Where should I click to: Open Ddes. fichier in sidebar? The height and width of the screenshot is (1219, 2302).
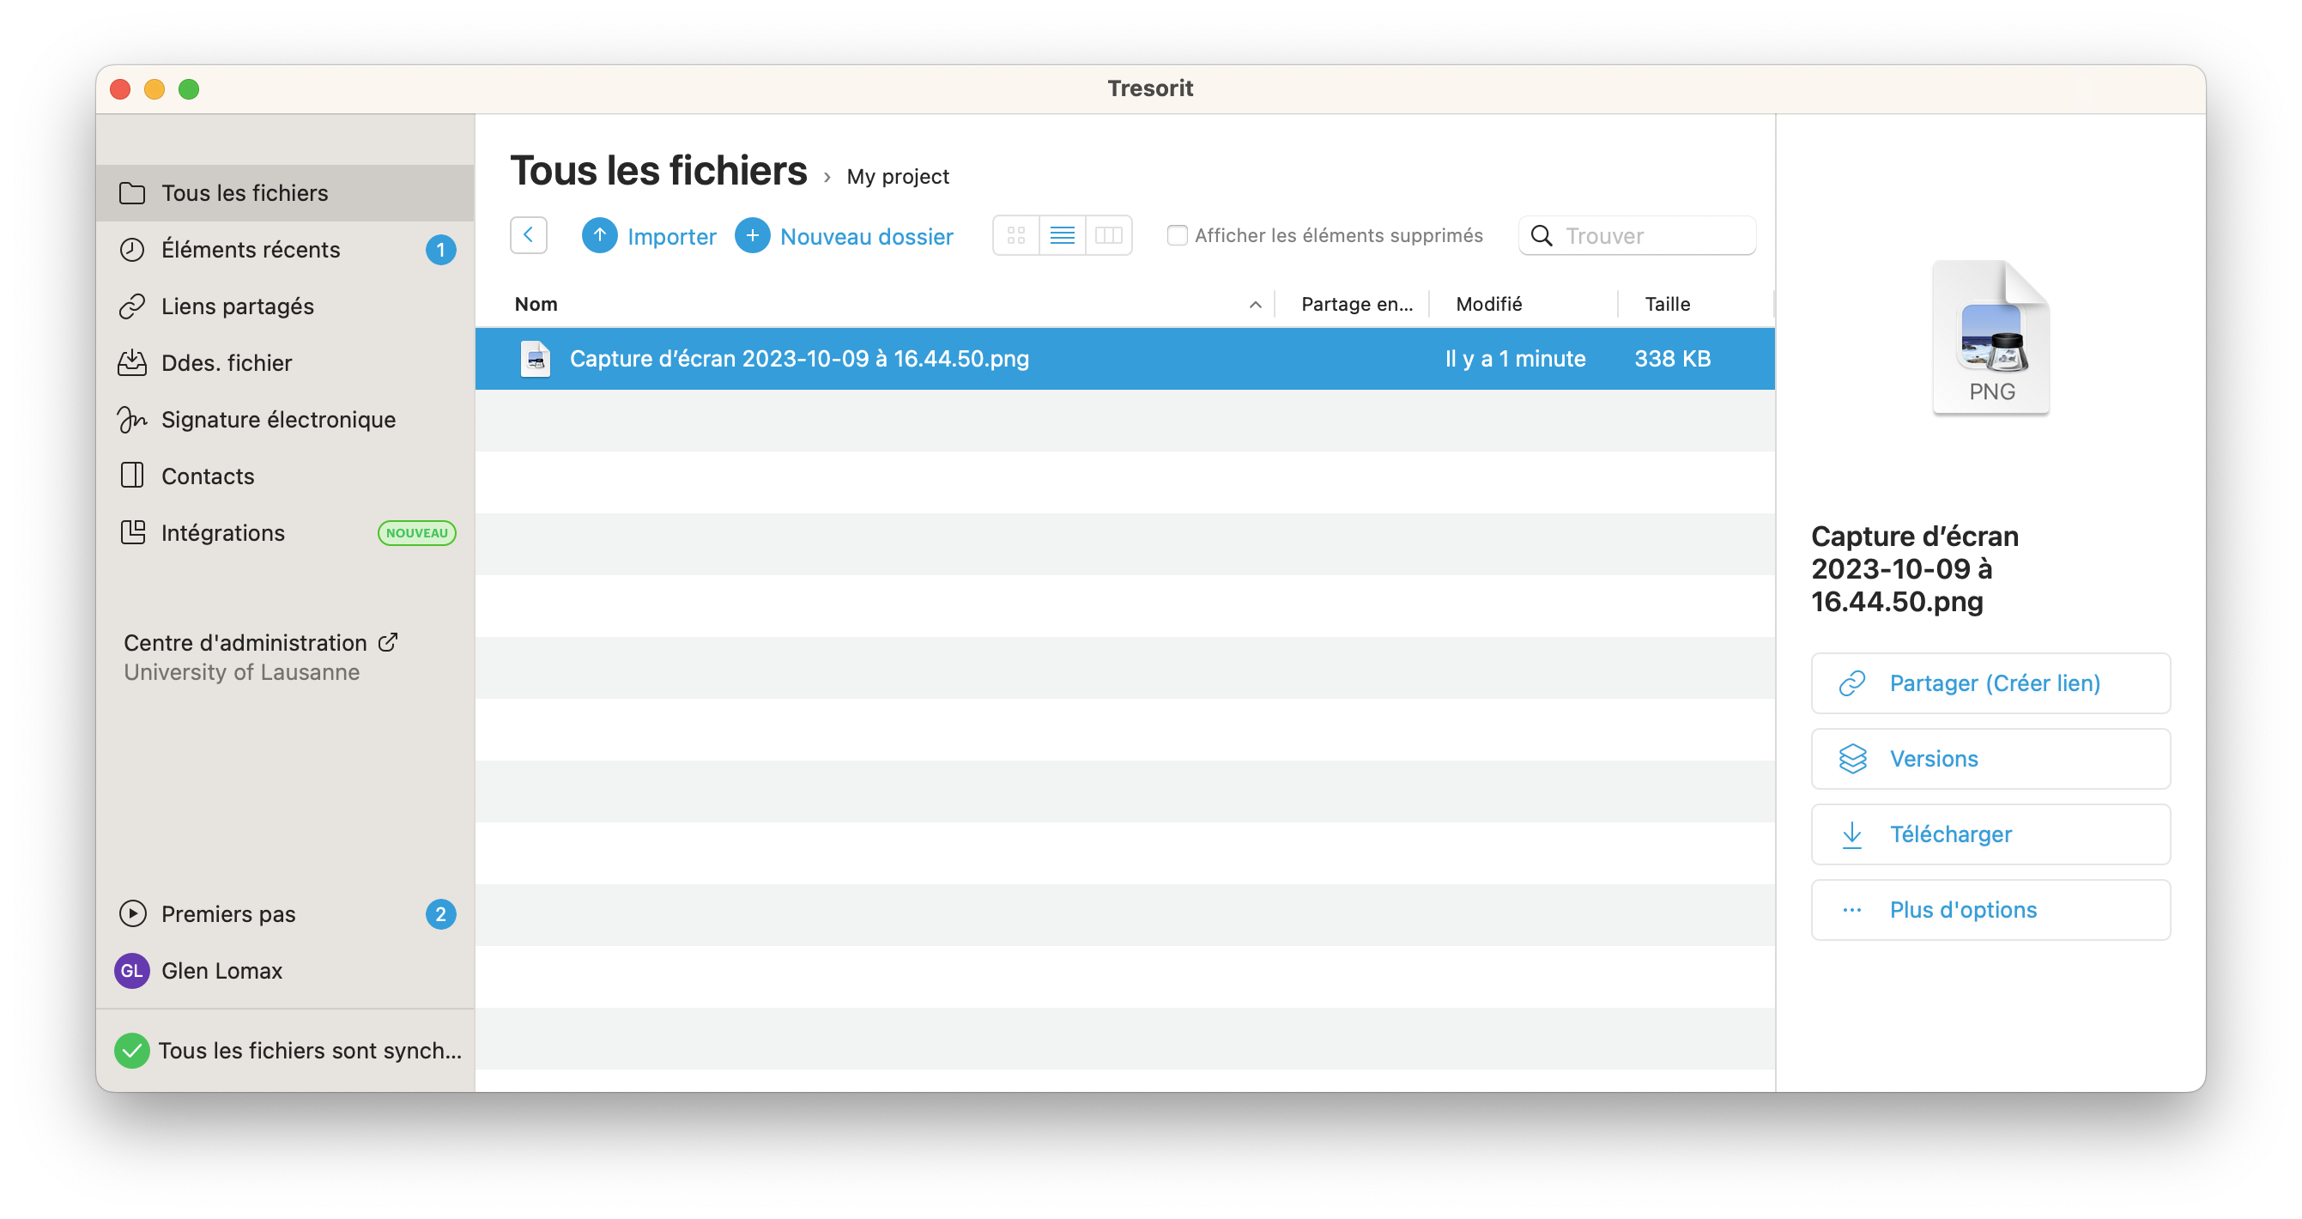point(226,363)
